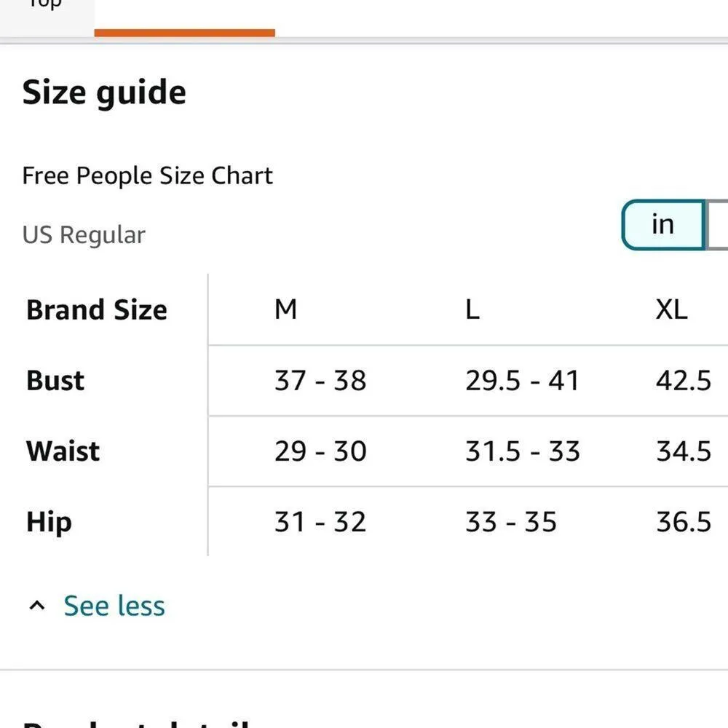Select the L size column header

[x=472, y=310]
